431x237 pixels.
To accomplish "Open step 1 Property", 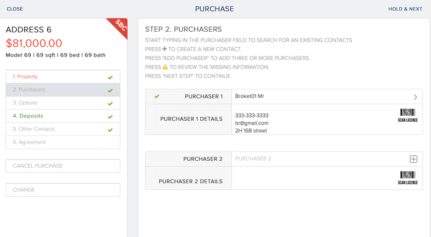I will [27, 77].
